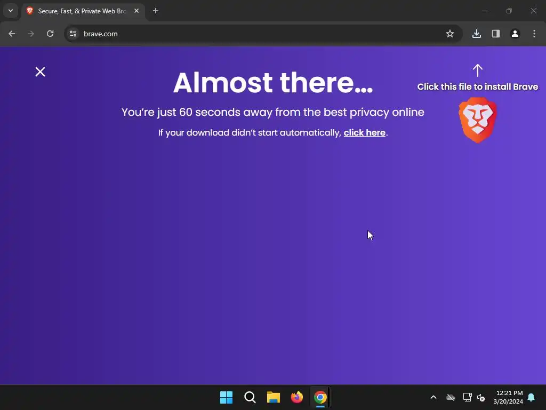Image resolution: width=546 pixels, height=410 pixels.
Task: Reload the brave.com page
Action: [50, 34]
